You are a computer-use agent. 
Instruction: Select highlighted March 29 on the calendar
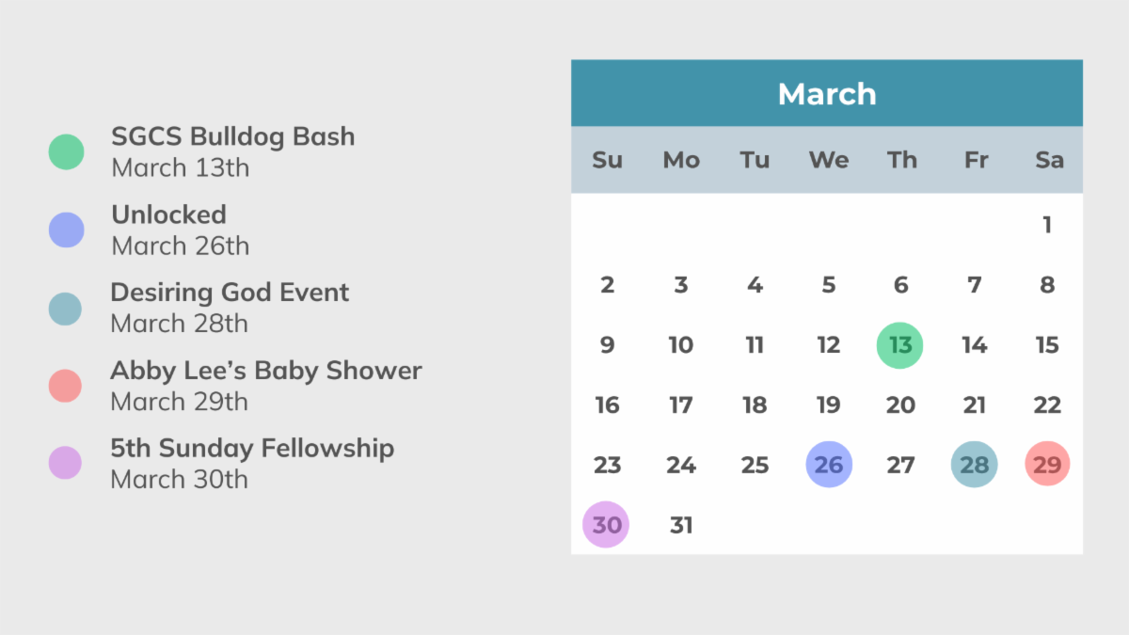(x=1047, y=465)
